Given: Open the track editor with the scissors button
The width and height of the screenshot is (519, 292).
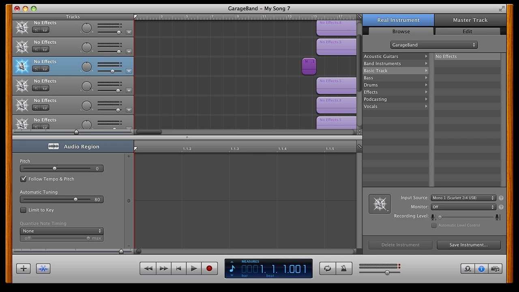Looking at the screenshot, I should click(x=43, y=268).
